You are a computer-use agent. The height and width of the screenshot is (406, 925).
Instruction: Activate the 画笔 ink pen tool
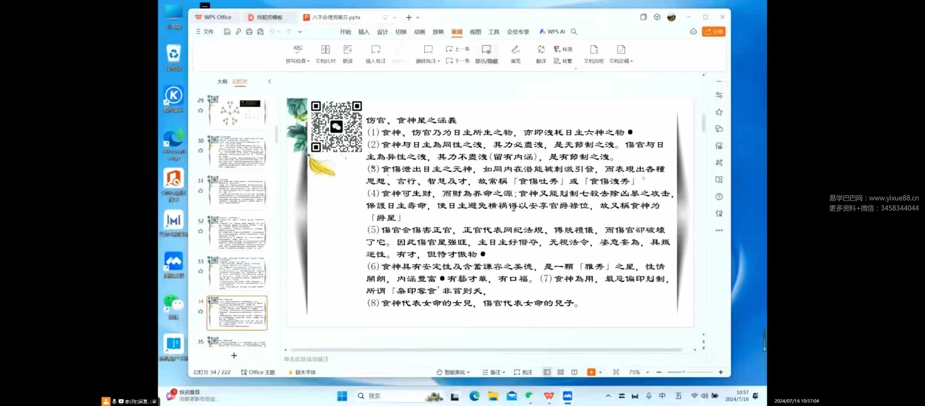click(x=515, y=55)
